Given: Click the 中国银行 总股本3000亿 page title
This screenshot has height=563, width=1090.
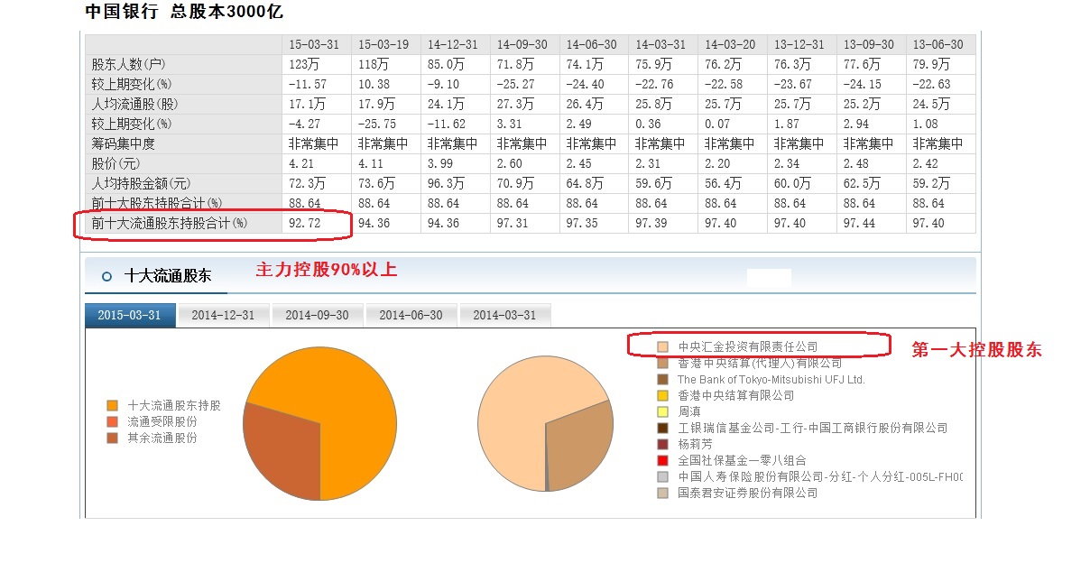Looking at the screenshot, I should pyautogui.click(x=184, y=12).
